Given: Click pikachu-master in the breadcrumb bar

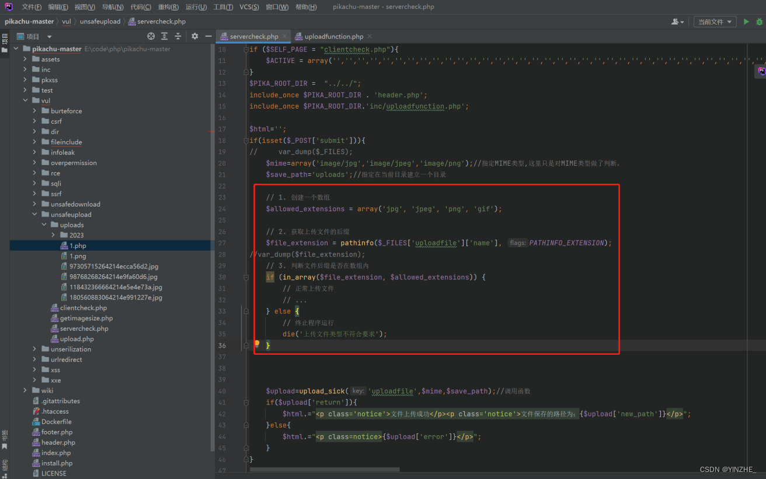Looking at the screenshot, I should (29, 22).
